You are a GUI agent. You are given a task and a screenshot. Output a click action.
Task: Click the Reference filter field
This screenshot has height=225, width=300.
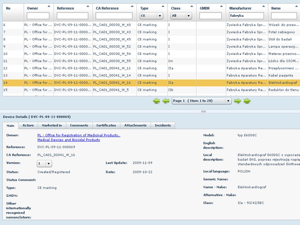72,16
